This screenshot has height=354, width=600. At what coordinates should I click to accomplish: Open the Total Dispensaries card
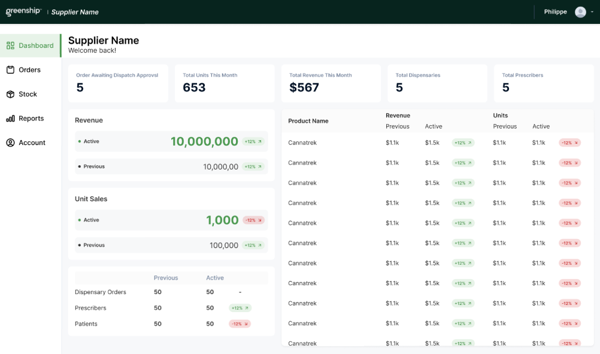click(437, 83)
